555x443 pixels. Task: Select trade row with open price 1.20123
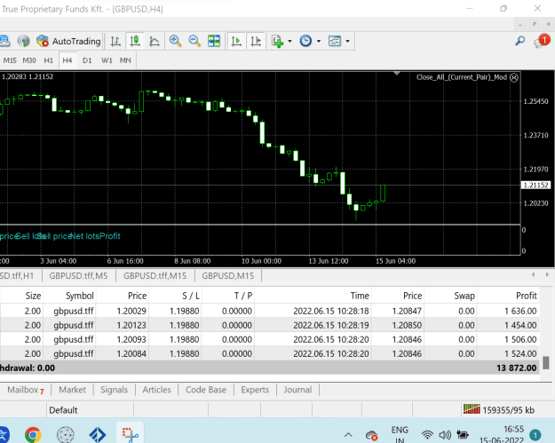(x=270, y=325)
